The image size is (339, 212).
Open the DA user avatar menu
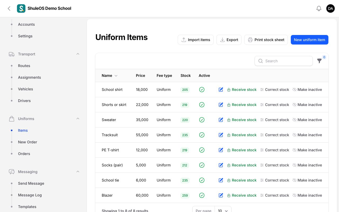point(331,8)
